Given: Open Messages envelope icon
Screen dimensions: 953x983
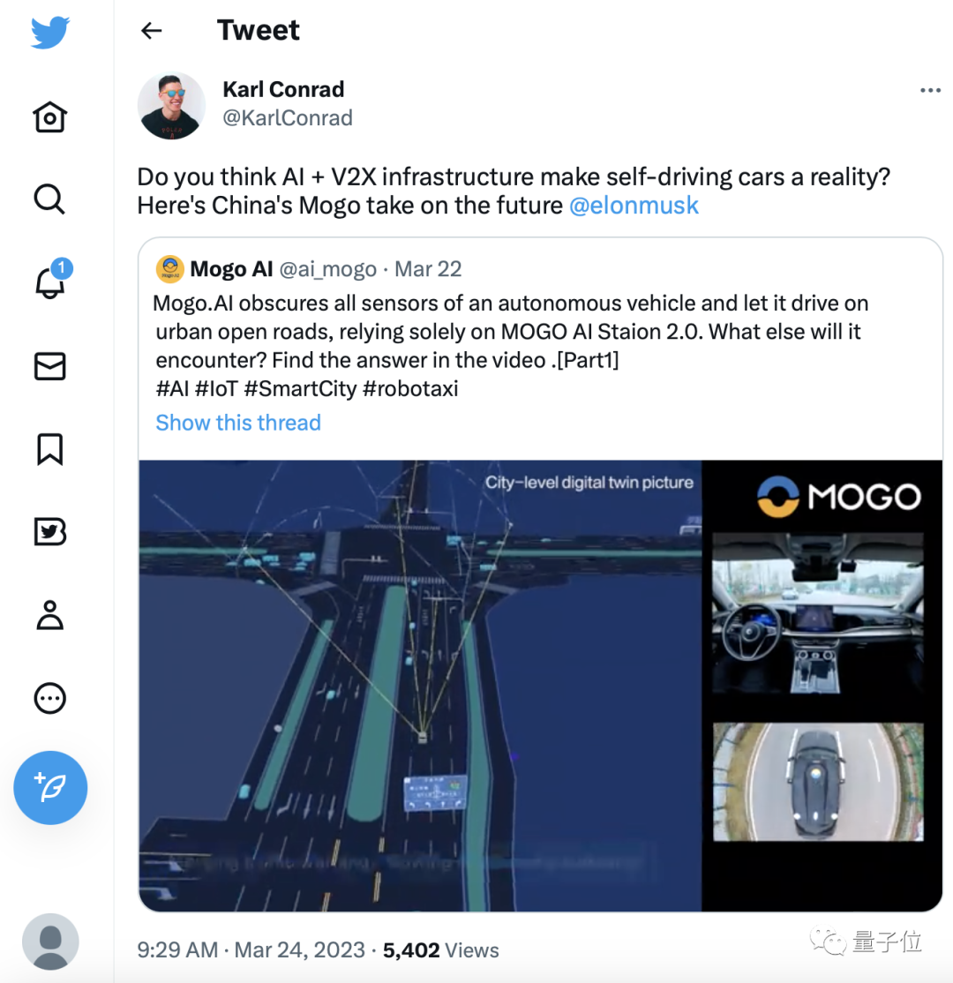Looking at the screenshot, I should pyautogui.click(x=49, y=366).
